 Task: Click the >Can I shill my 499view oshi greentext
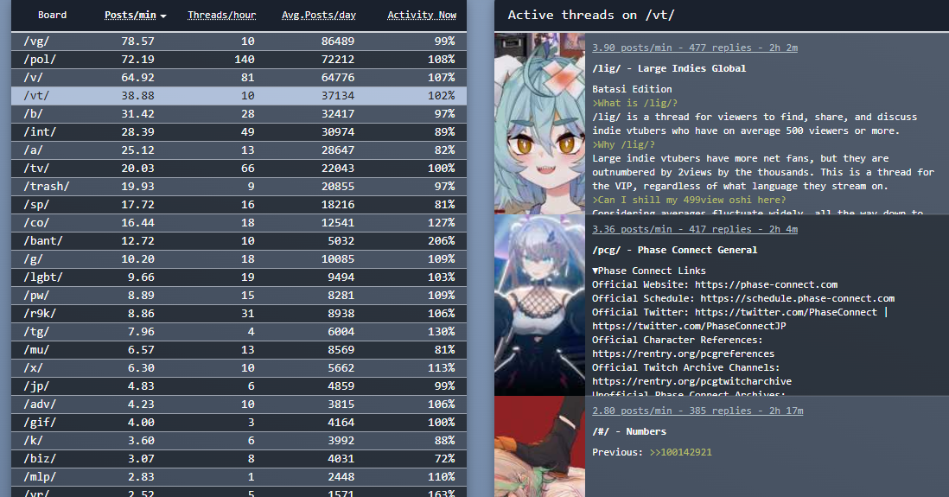(689, 200)
